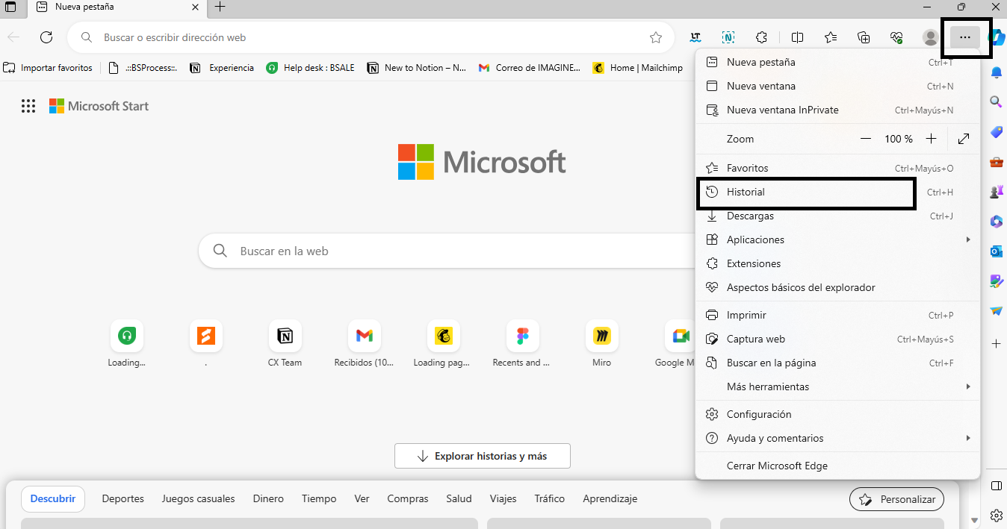Open Help desk : BSALE bookmark
The width and height of the screenshot is (1007, 529).
pyautogui.click(x=310, y=68)
